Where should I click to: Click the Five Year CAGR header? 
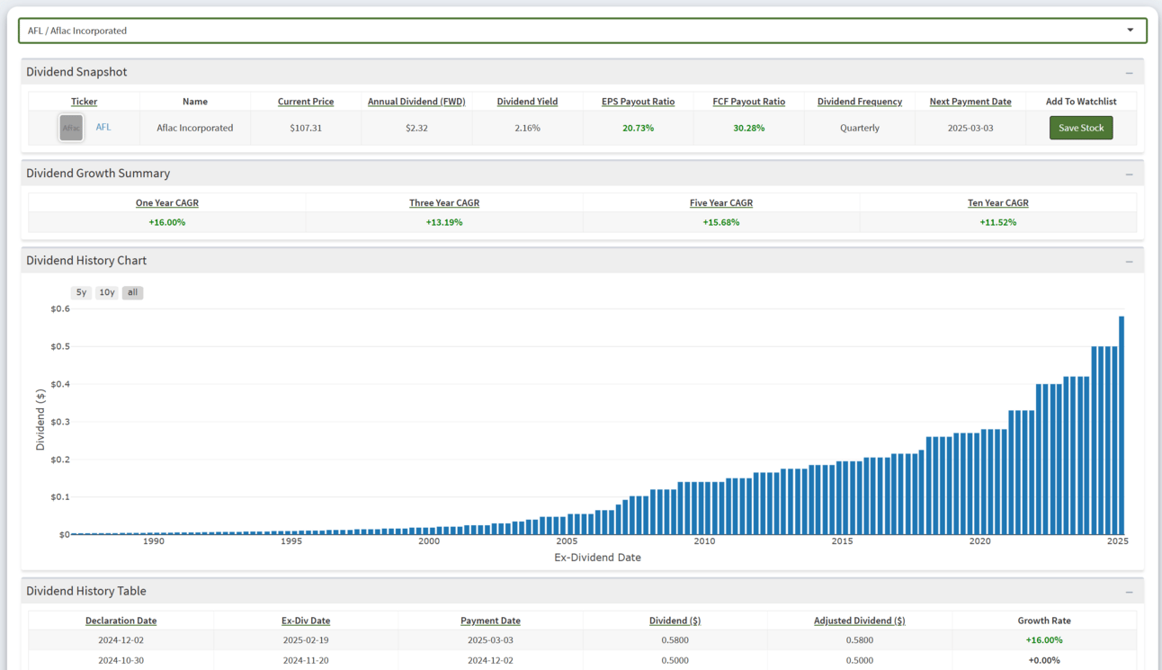point(720,203)
